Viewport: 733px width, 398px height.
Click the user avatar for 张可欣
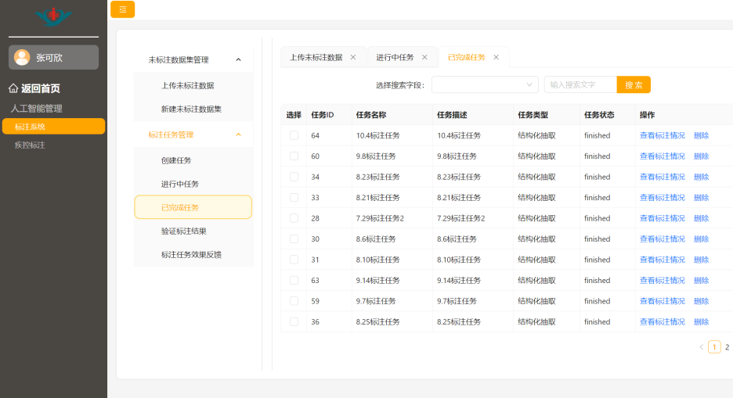point(22,57)
